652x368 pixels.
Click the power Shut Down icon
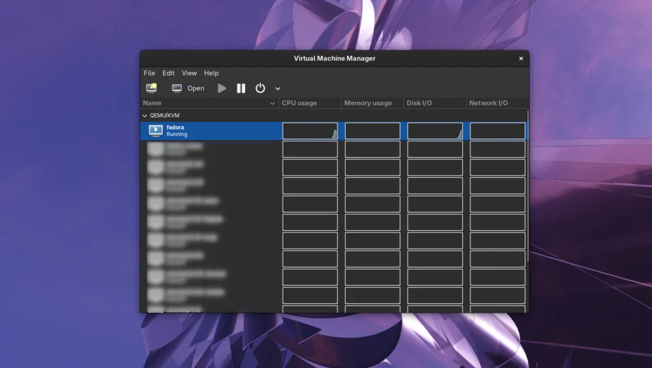click(260, 88)
